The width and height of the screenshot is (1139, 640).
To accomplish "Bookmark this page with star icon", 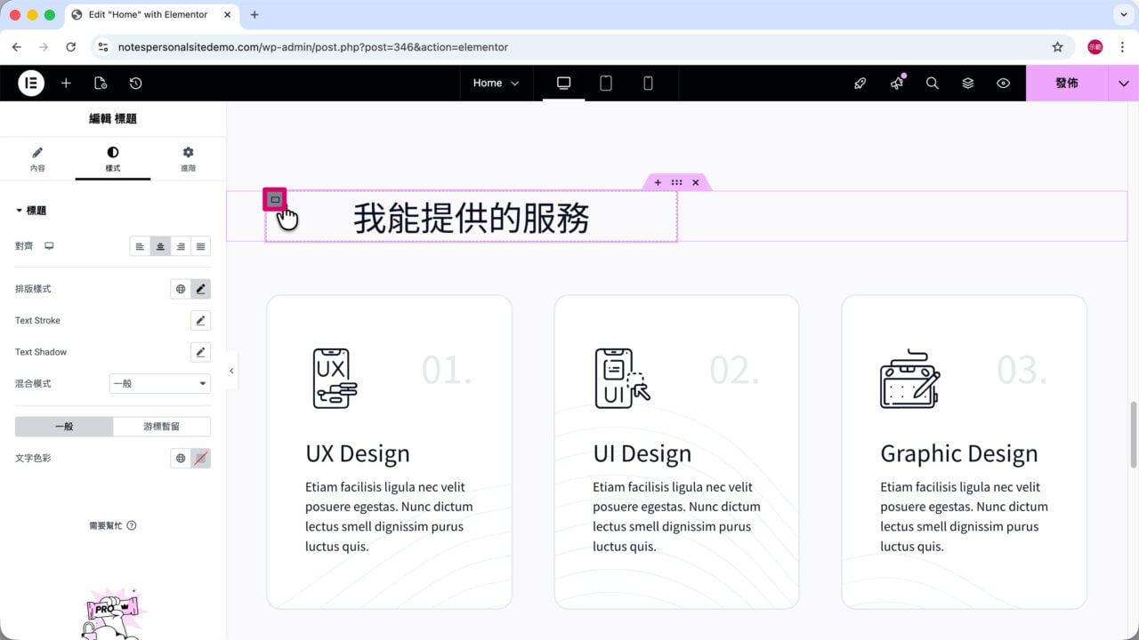I will click(x=1057, y=47).
